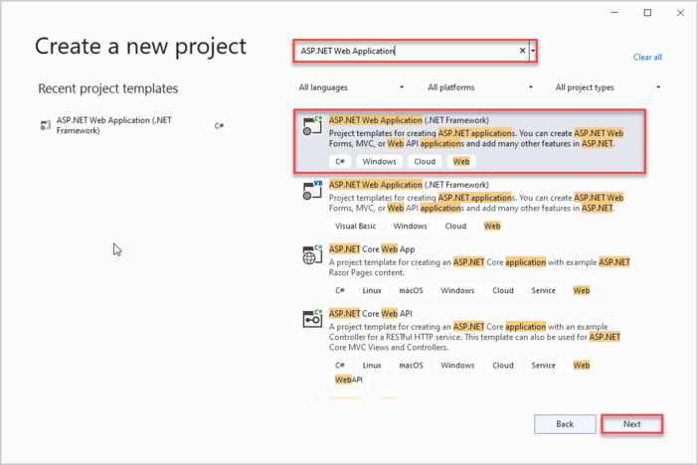Click the ASP.NET Core Web API icon

point(312,319)
